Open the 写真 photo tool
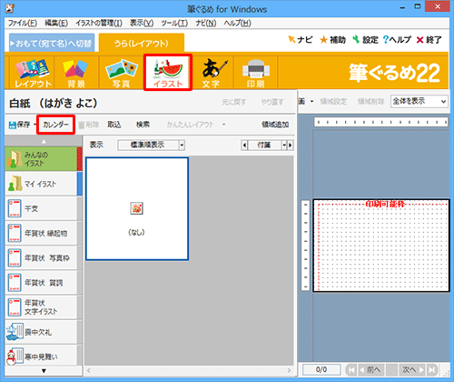 point(121,73)
